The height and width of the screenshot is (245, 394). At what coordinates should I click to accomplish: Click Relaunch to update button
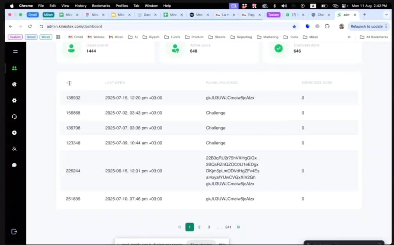click(369, 26)
